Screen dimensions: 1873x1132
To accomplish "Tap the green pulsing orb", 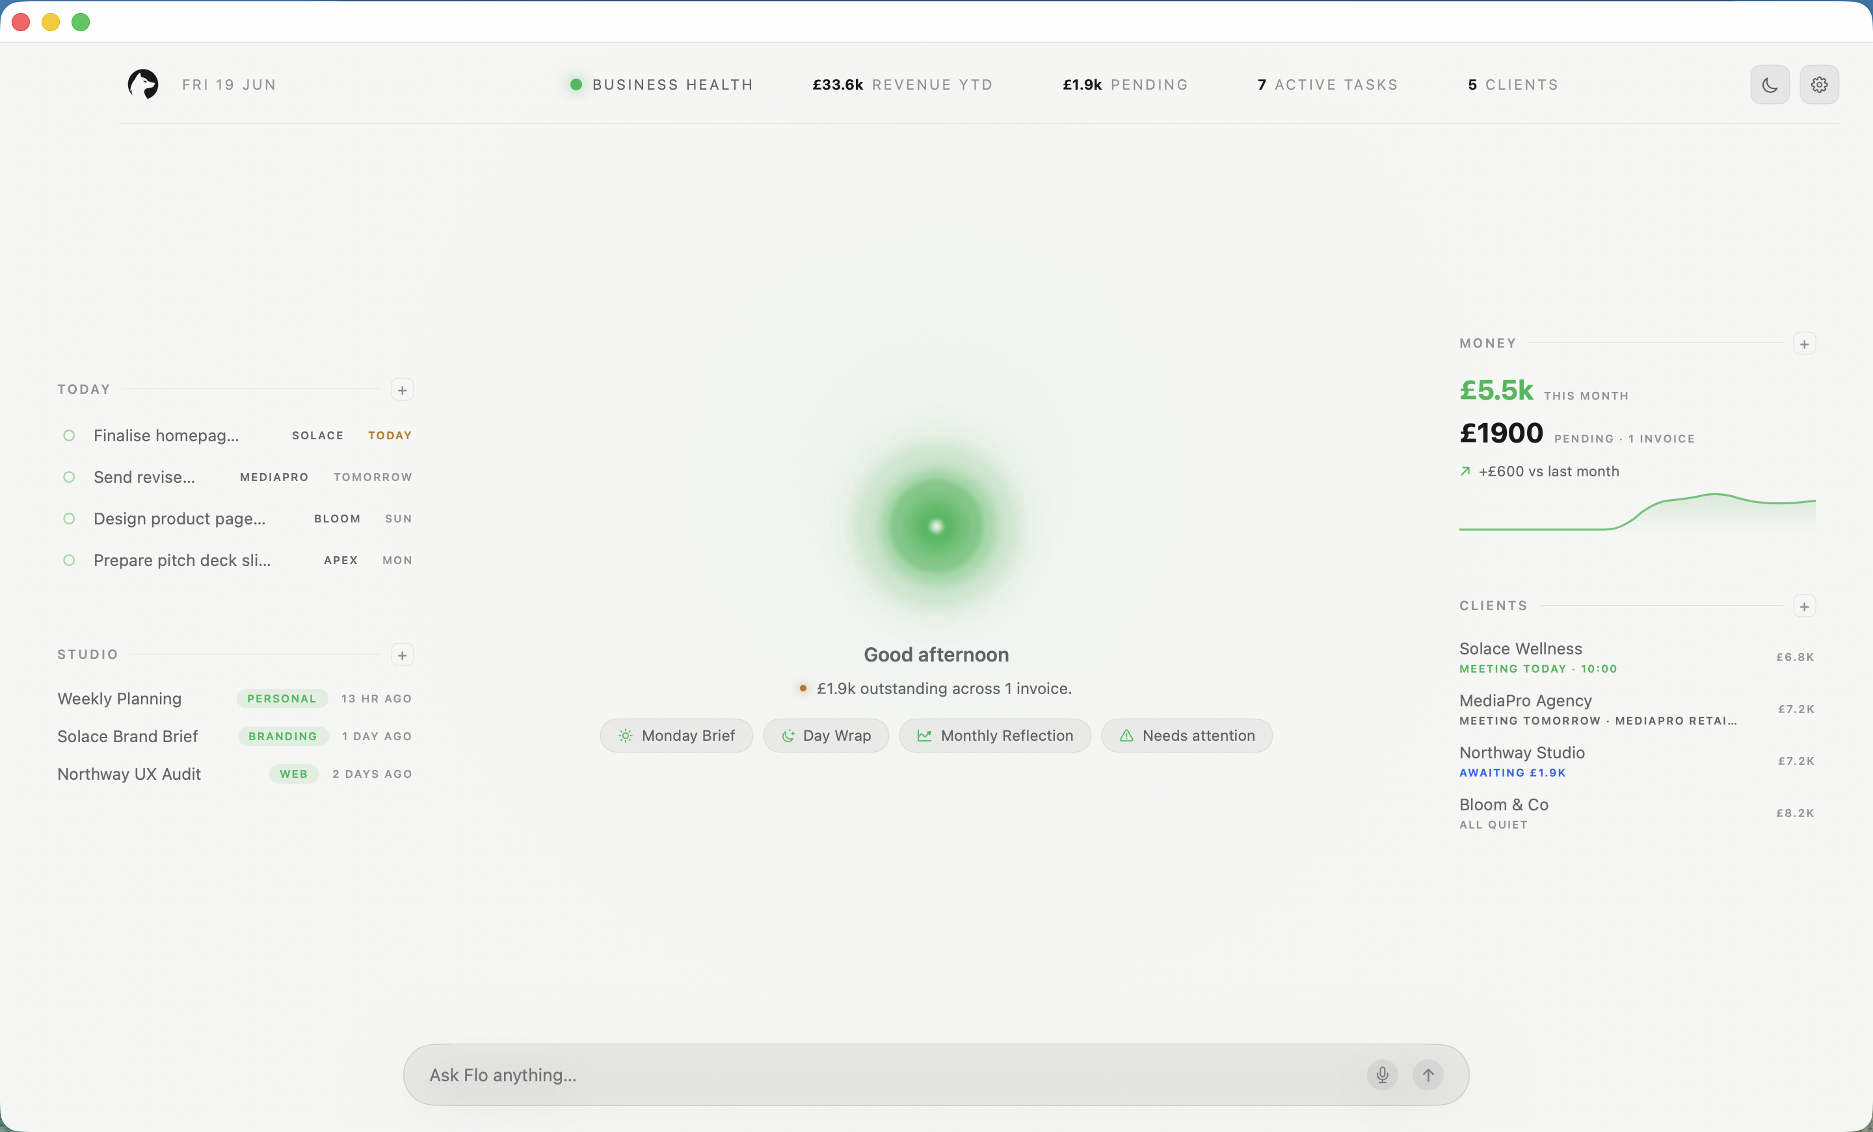I will click(x=936, y=526).
